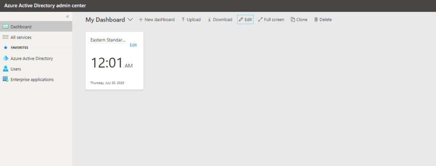Viewport: 436px width, 166px height.
Task: Click the Dashboard icon in the sidebar
Action: click(x=6, y=27)
